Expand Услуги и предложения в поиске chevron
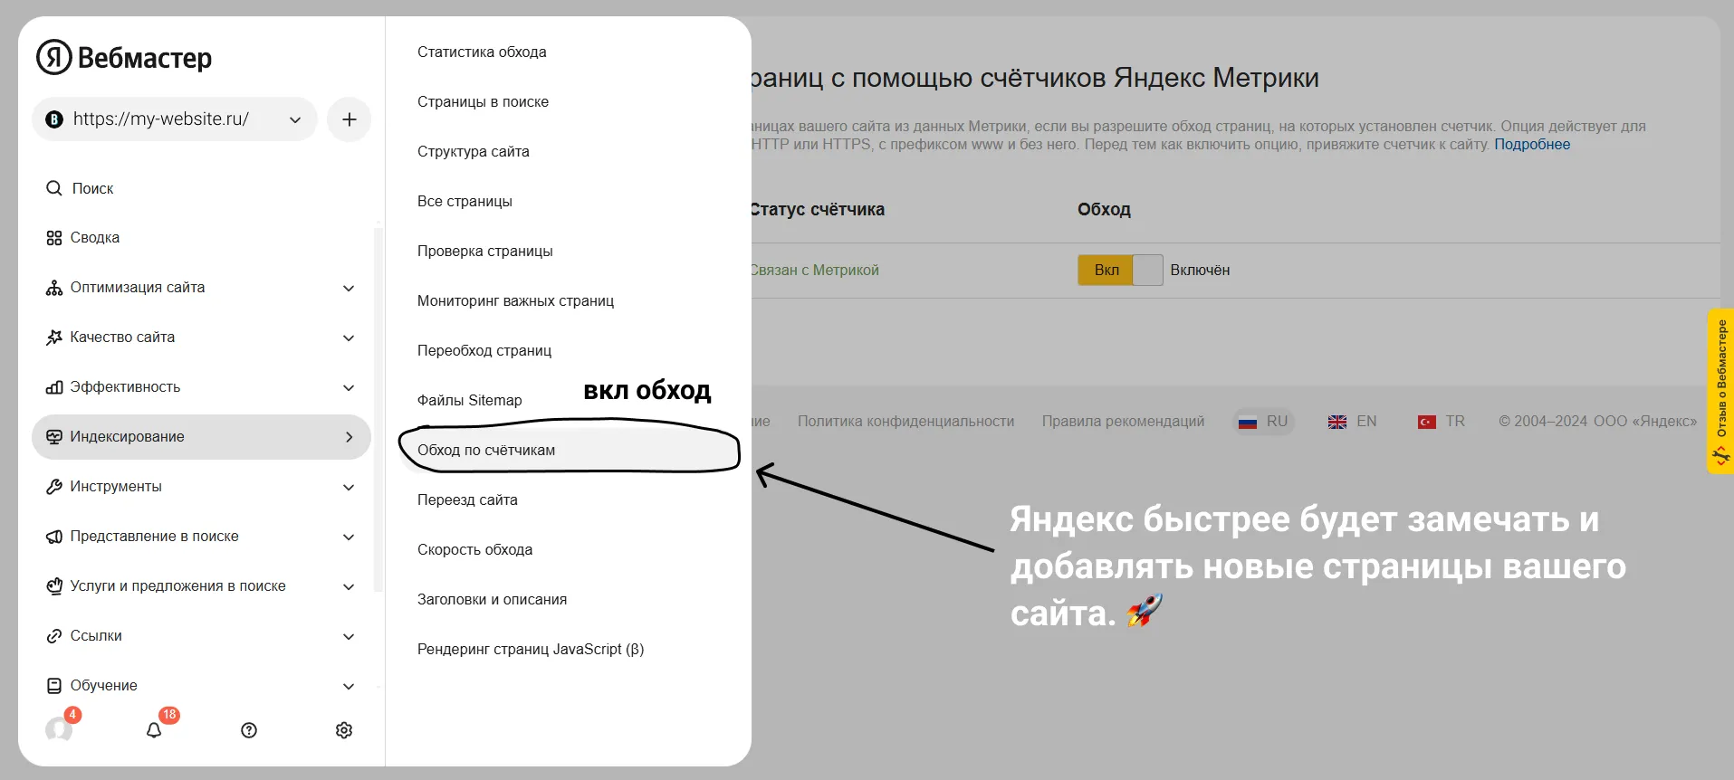The image size is (1734, 780). [349, 586]
